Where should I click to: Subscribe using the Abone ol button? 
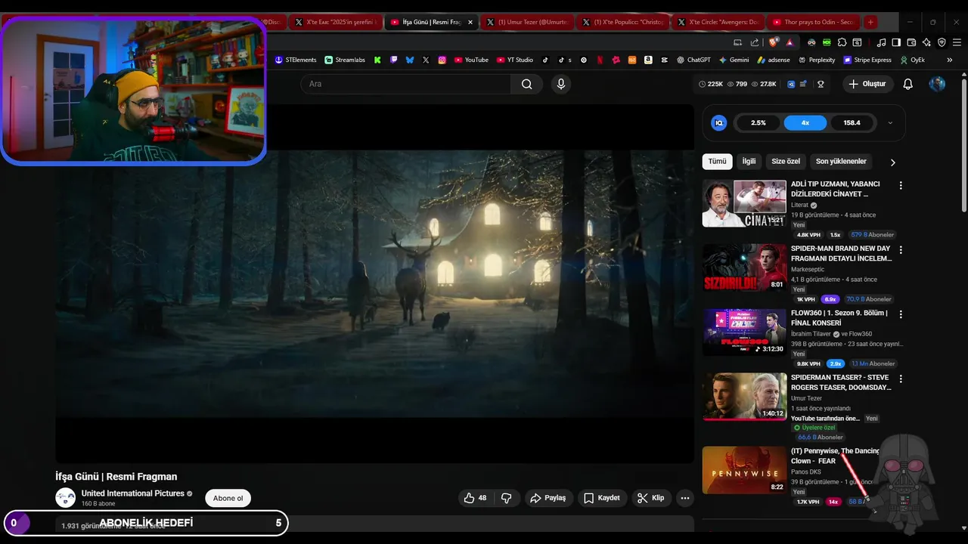click(228, 498)
